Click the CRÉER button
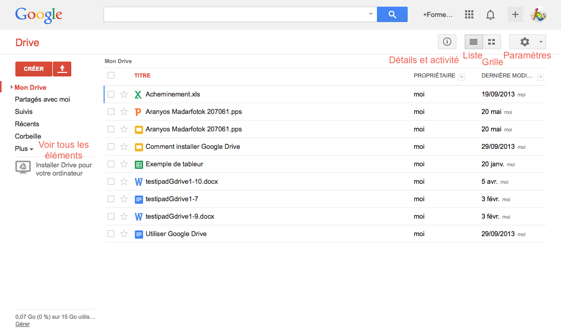The width and height of the screenshot is (561, 329). click(34, 69)
